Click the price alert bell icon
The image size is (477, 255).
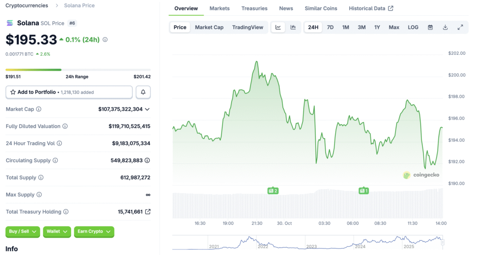coord(143,92)
